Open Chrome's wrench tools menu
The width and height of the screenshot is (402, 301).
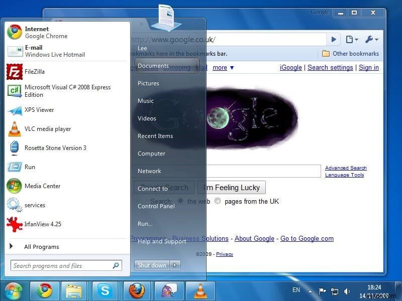click(370, 39)
